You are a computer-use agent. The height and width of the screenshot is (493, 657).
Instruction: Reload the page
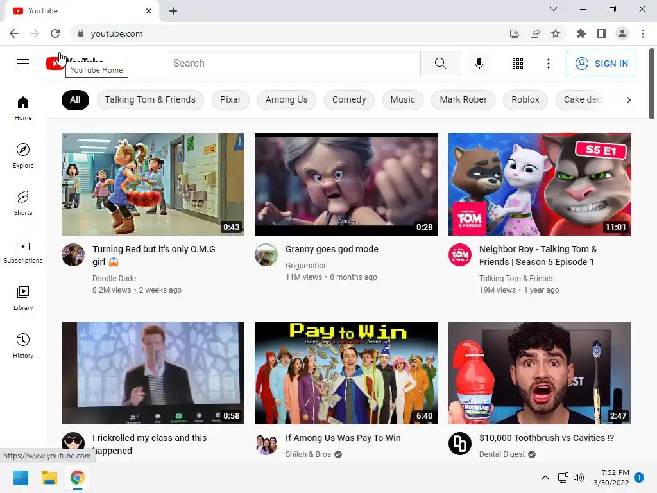coord(55,33)
